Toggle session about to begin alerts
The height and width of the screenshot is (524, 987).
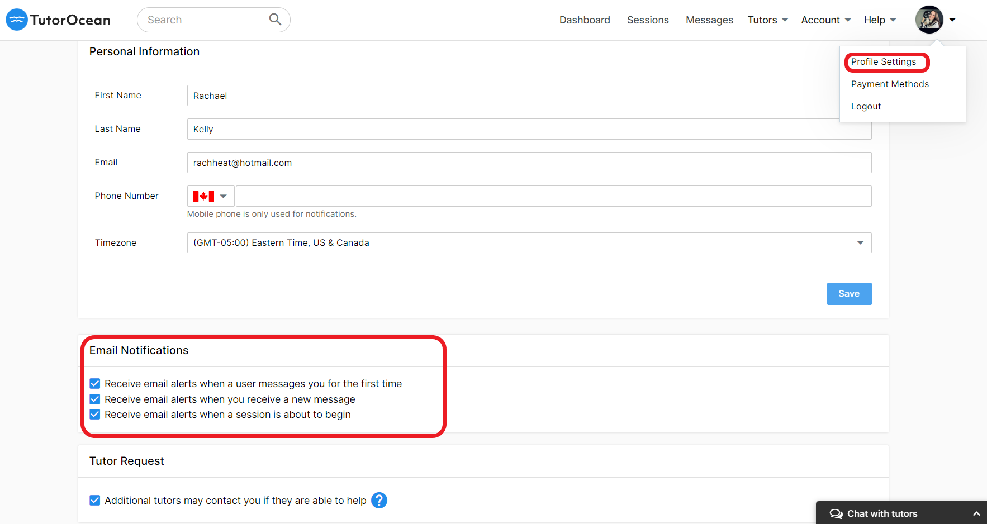(x=95, y=415)
